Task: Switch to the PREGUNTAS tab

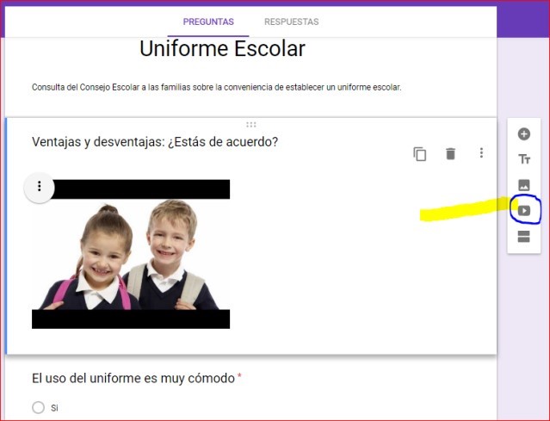Action: 208,22
